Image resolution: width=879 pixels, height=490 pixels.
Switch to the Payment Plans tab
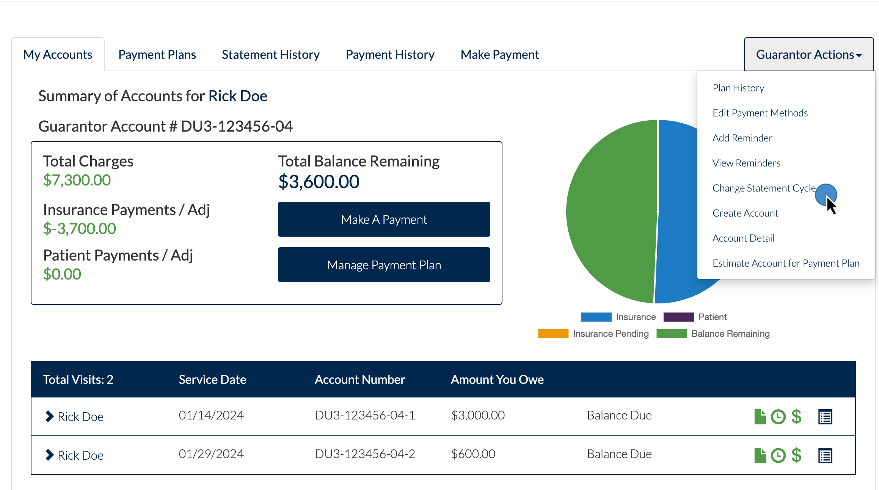pyautogui.click(x=157, y=54)
